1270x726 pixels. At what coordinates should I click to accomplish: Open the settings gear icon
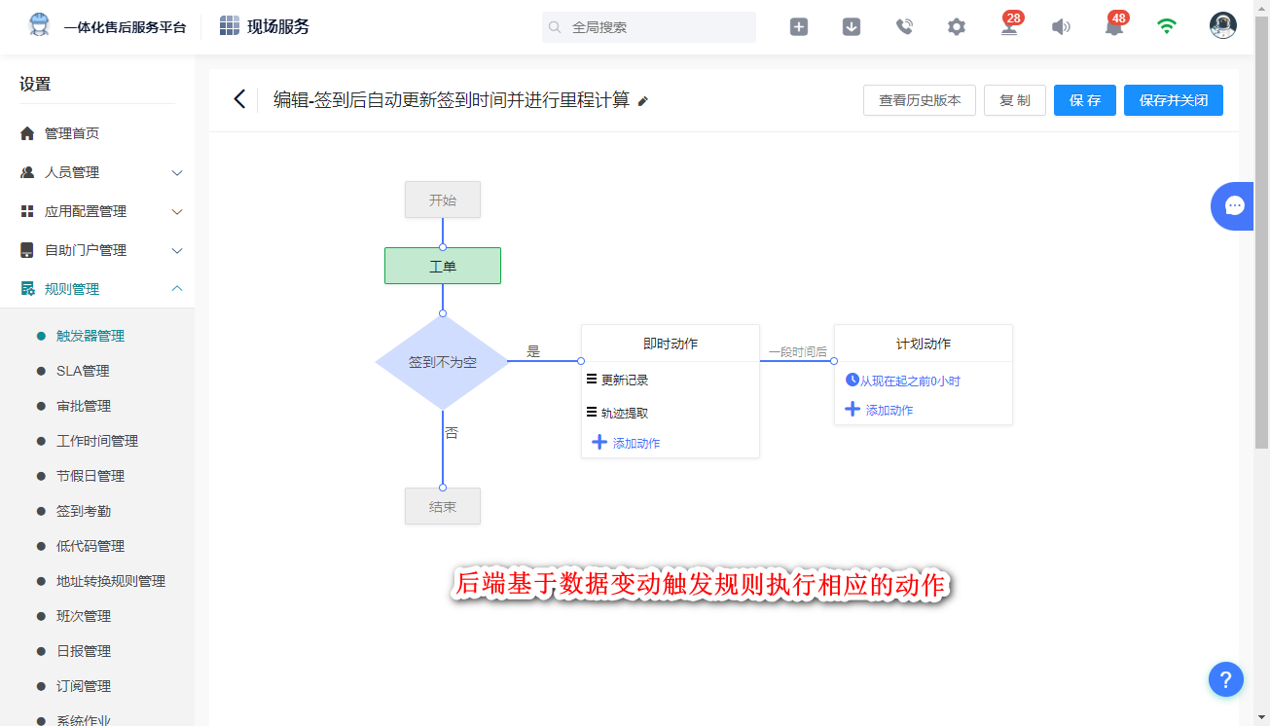957,27
